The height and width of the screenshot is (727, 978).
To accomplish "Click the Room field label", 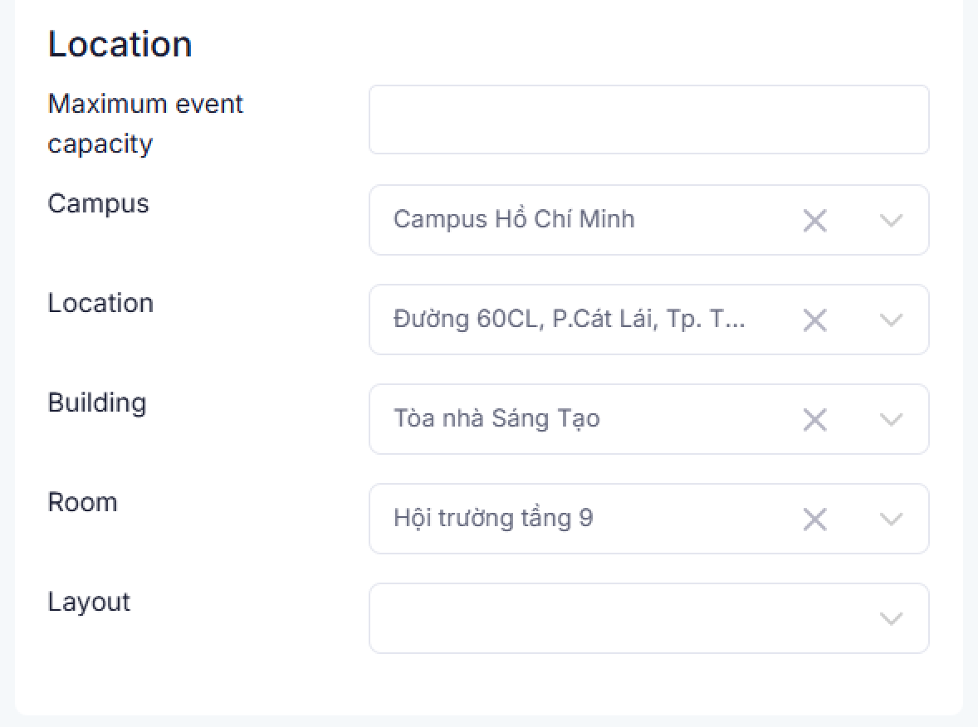I will pos(83,502).
